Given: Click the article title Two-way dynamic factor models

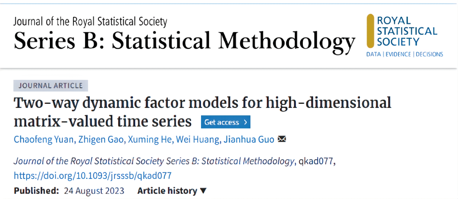Looking at the screenshot, I should coord(202,112).
